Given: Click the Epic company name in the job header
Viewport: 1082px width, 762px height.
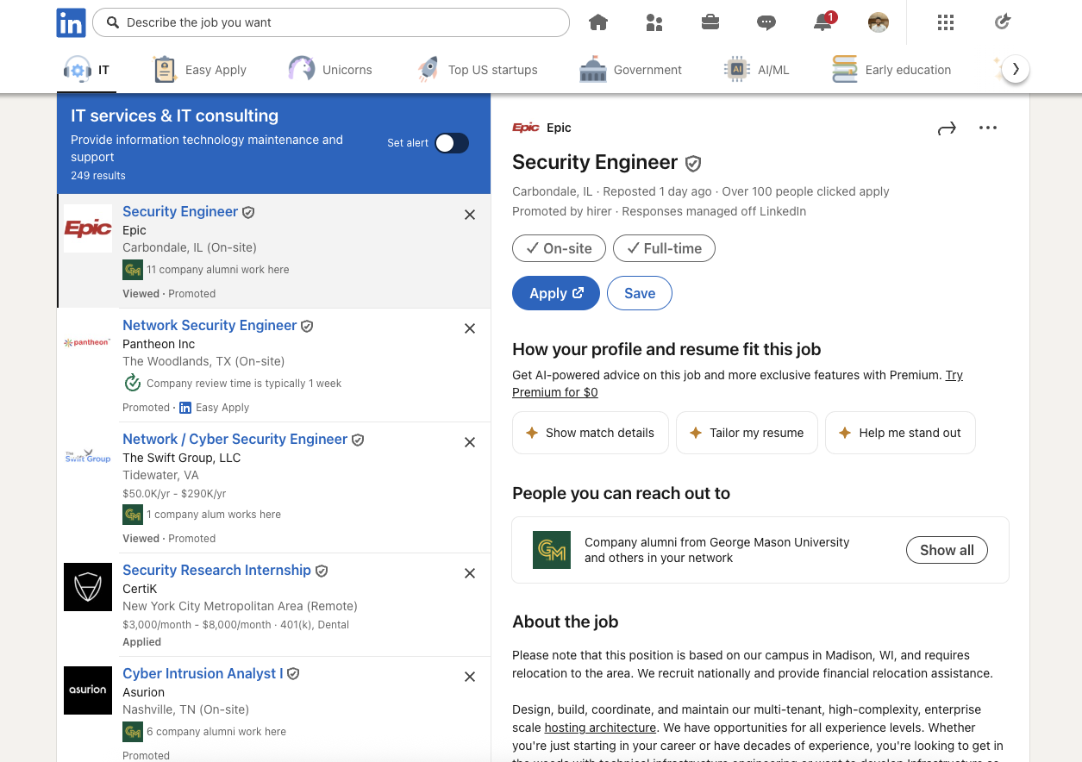Looking at the screenshot, I should tap(559, 128).
